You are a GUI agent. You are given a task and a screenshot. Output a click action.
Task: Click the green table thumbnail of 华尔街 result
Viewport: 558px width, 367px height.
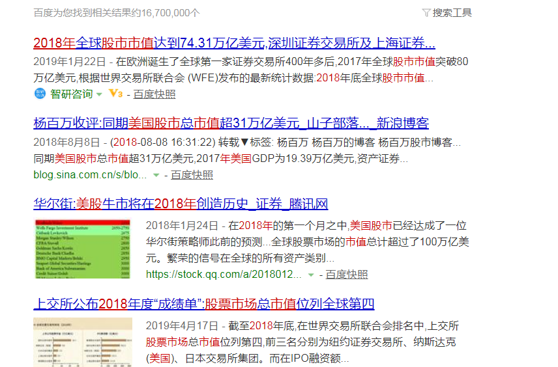click(x=83, y=249)
